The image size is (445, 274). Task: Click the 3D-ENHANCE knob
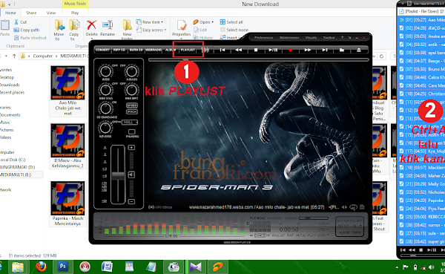coord(105,108)
